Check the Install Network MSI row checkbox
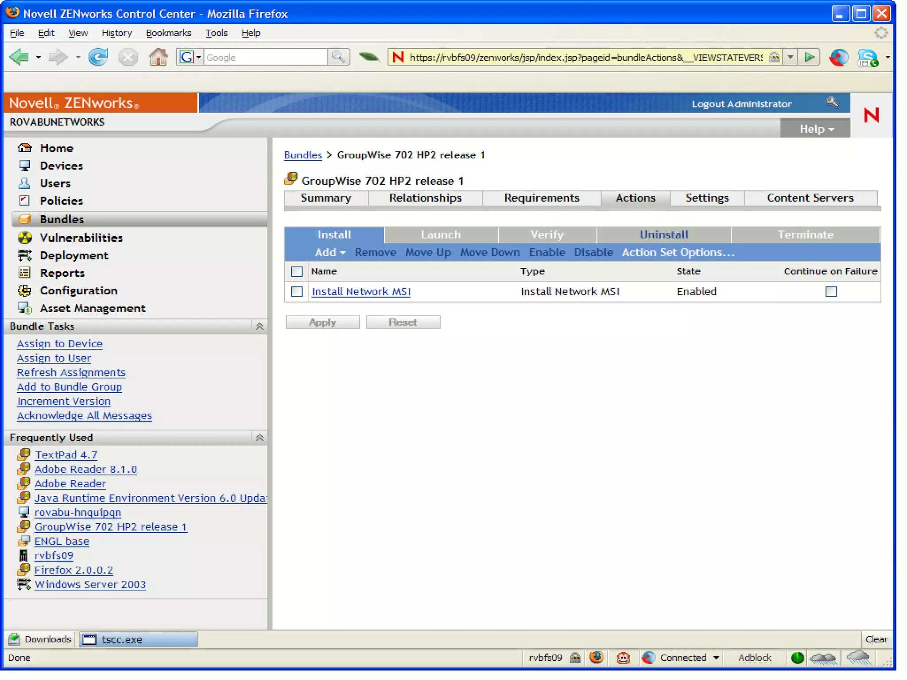Image resolution: width=907 pixels, height=680 pixels. (297, 292)
